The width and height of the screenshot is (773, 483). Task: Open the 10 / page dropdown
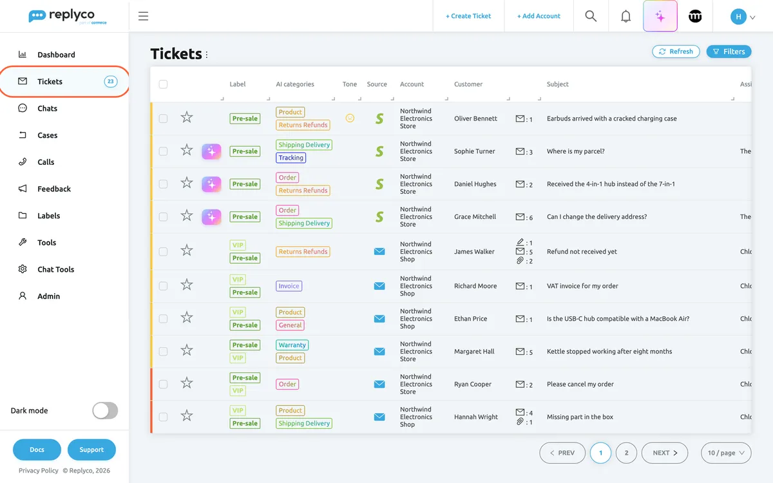[726, 453]
